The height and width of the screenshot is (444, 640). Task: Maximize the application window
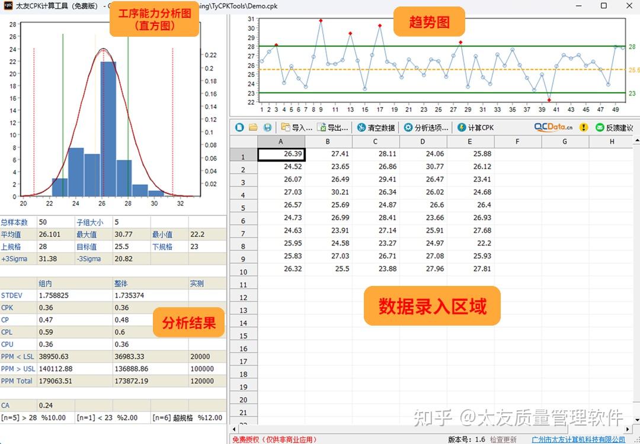coord(604,6)
